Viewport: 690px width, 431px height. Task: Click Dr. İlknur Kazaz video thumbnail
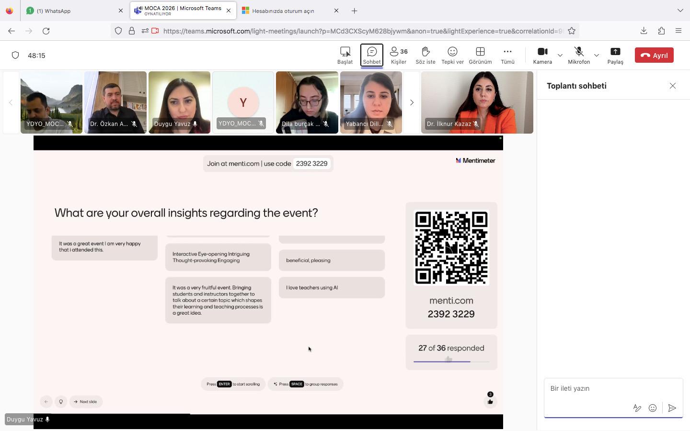coord(477,102)
